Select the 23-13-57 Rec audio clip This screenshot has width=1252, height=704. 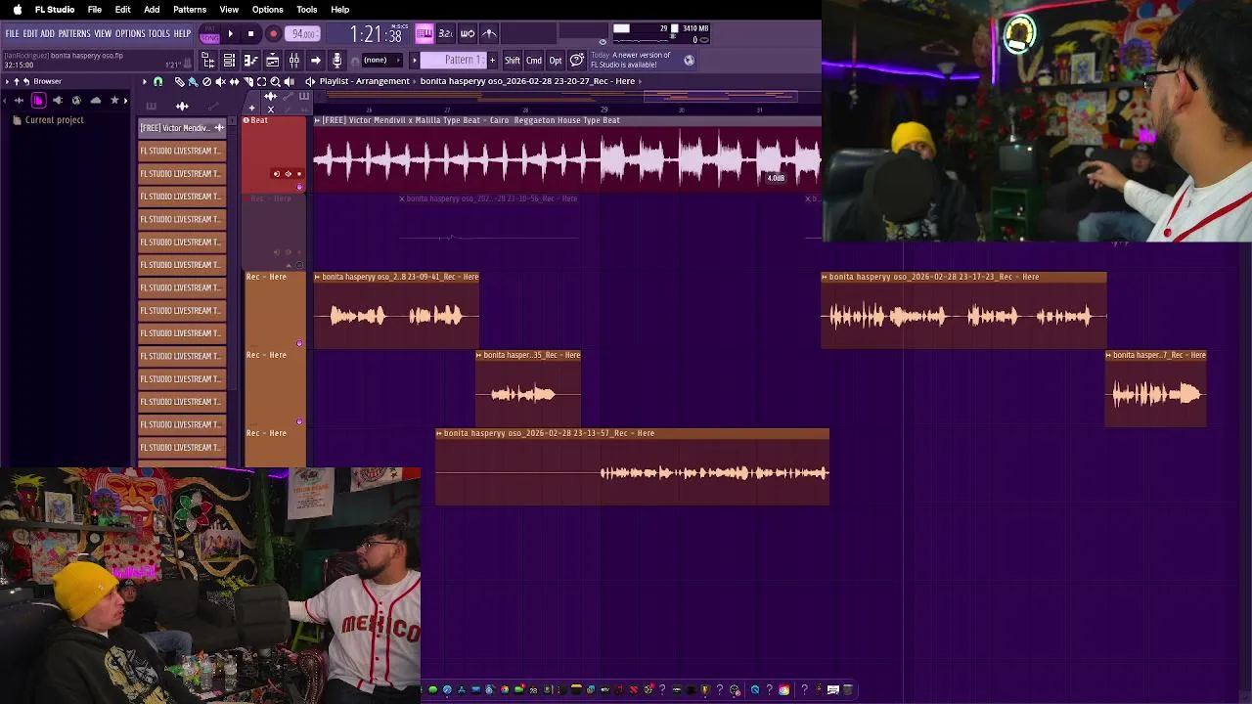(x=632, y=467)
